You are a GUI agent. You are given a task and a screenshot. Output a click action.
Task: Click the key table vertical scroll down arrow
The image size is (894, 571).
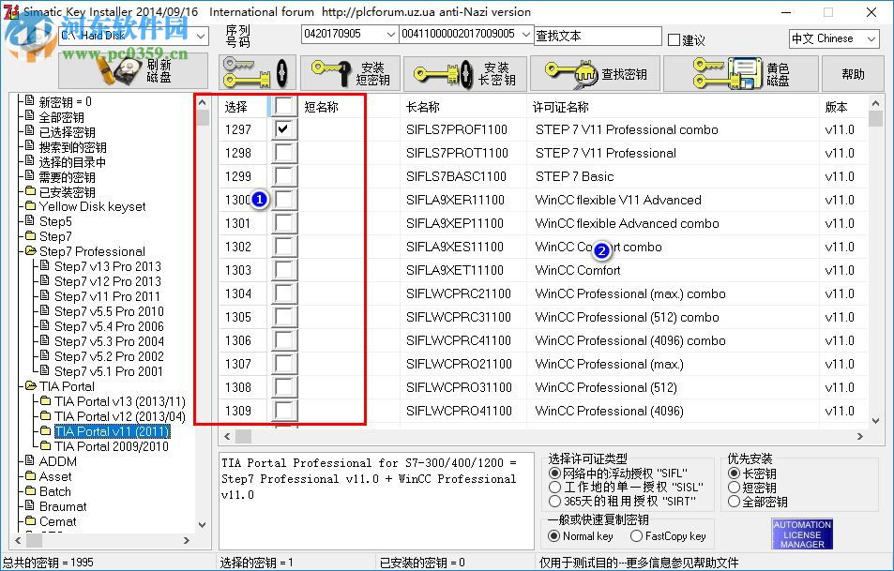click(x=876, y=421)
